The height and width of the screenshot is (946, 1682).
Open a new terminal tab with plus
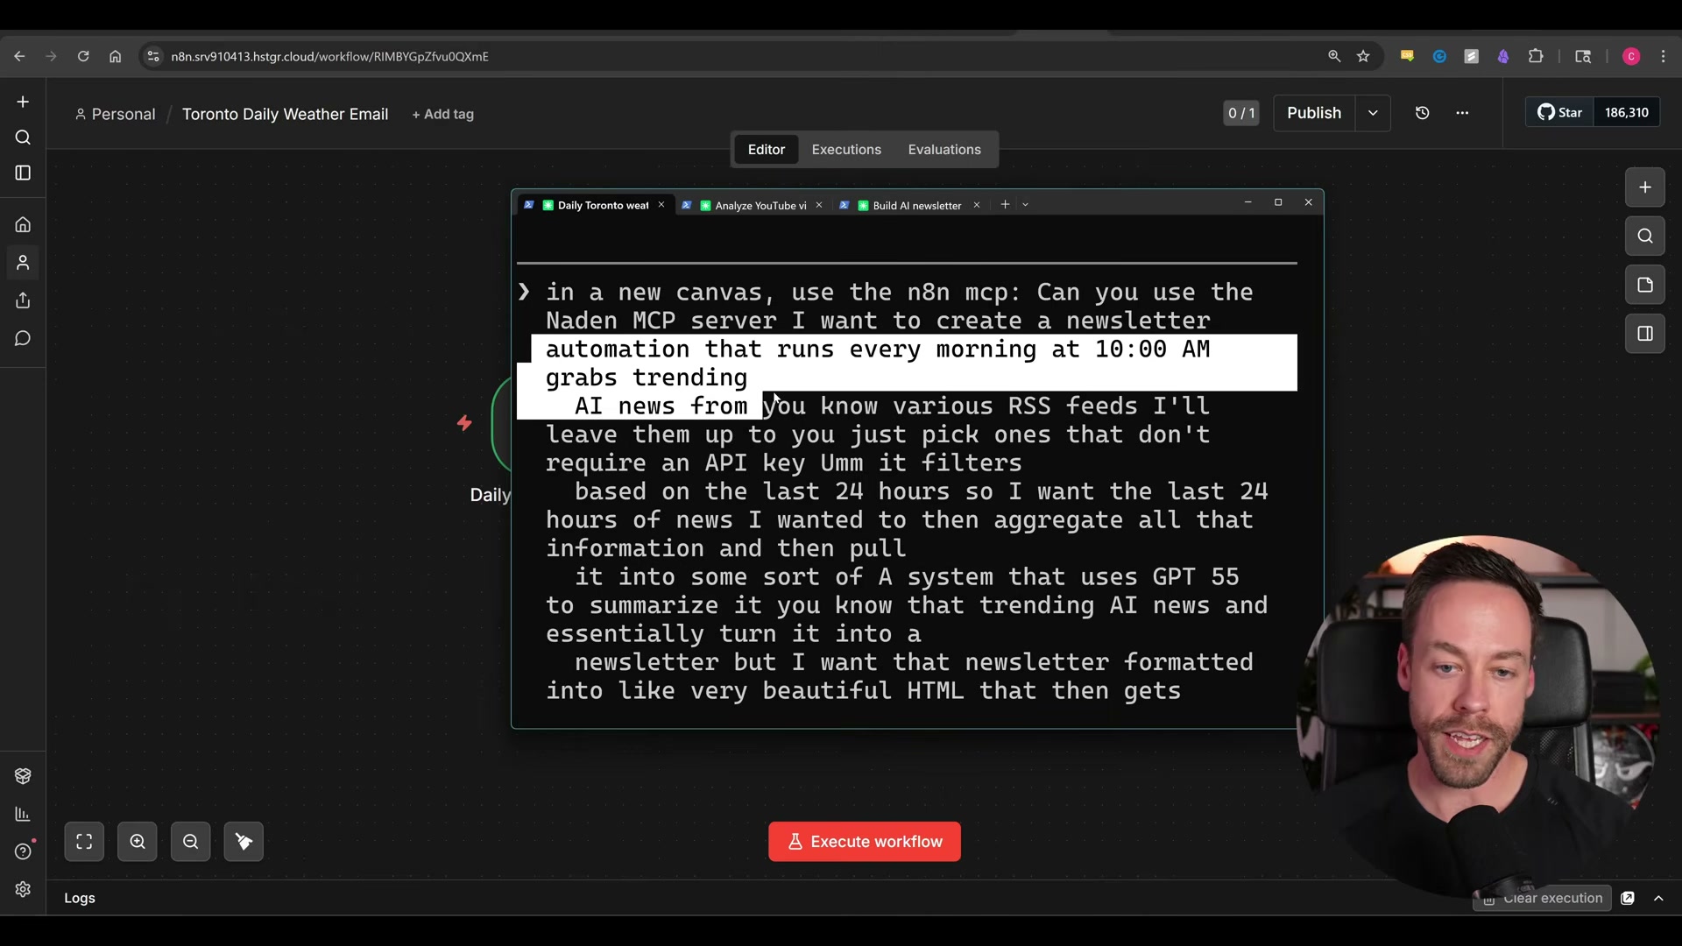(1005, 205)
